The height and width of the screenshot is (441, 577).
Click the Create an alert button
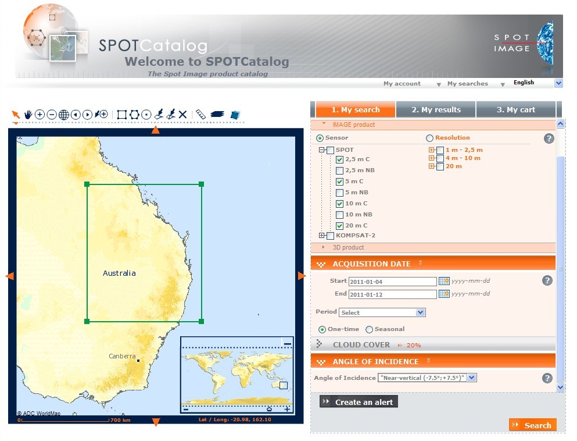[x=359, y=402]
